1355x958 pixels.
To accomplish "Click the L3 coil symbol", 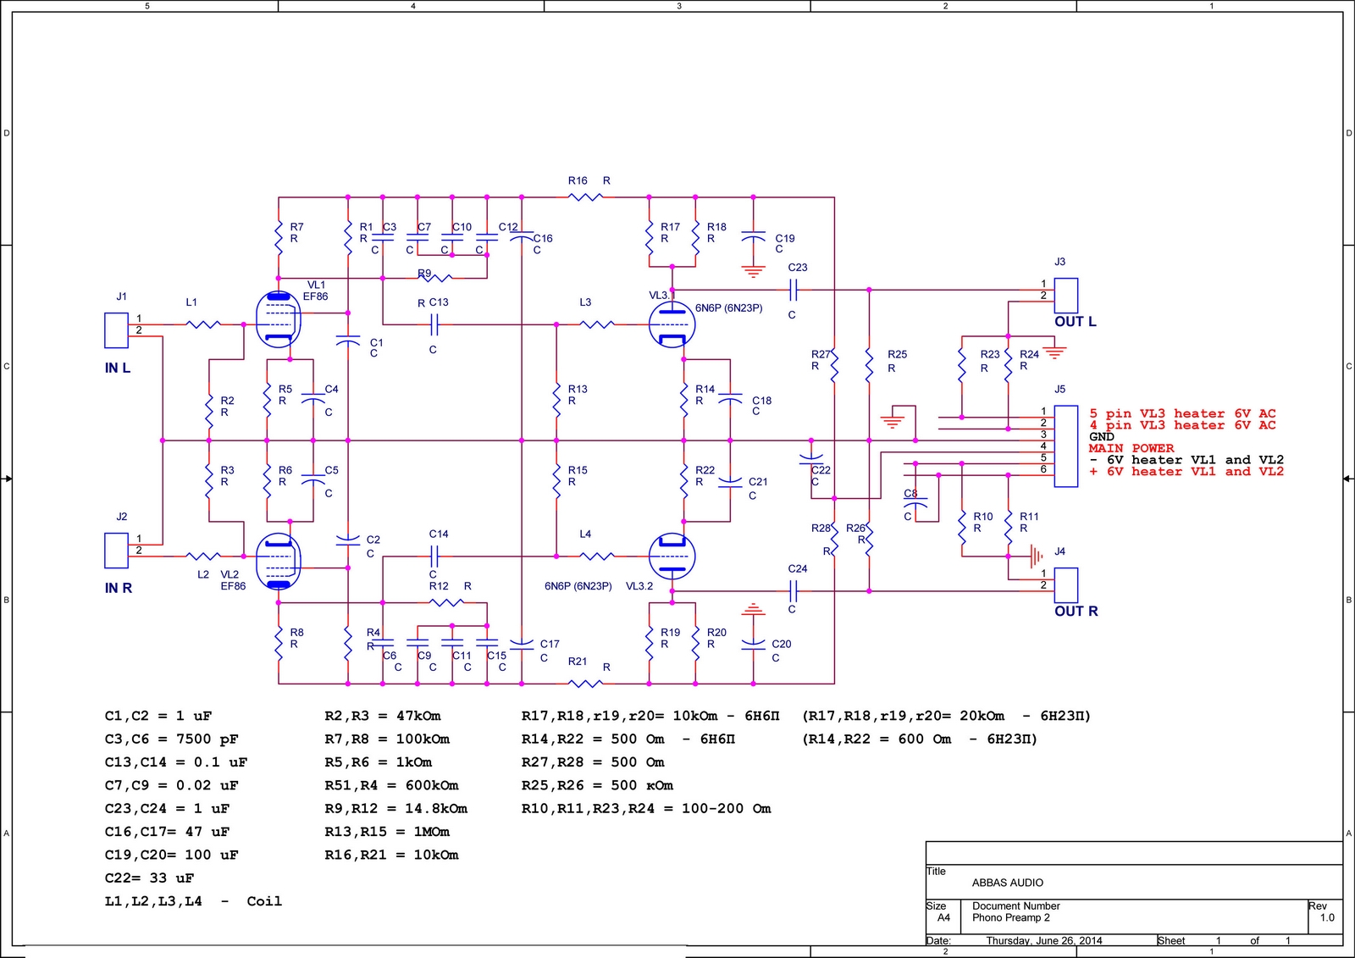I will (597, 324).
